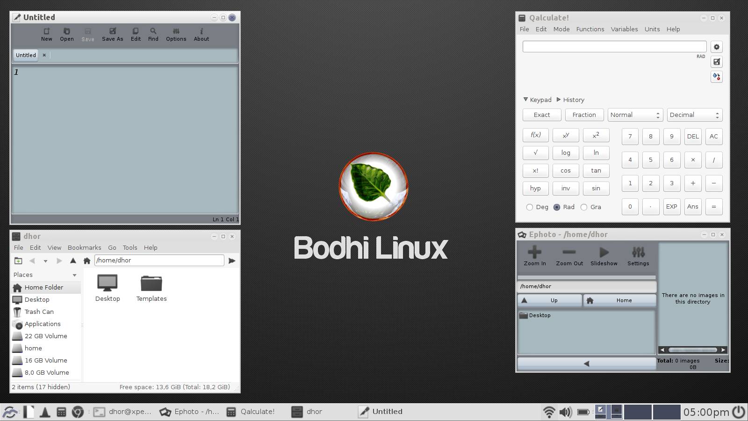Collapse the Ephoto browser panel arrow bar
748x421 pixels.
point(587,363)
